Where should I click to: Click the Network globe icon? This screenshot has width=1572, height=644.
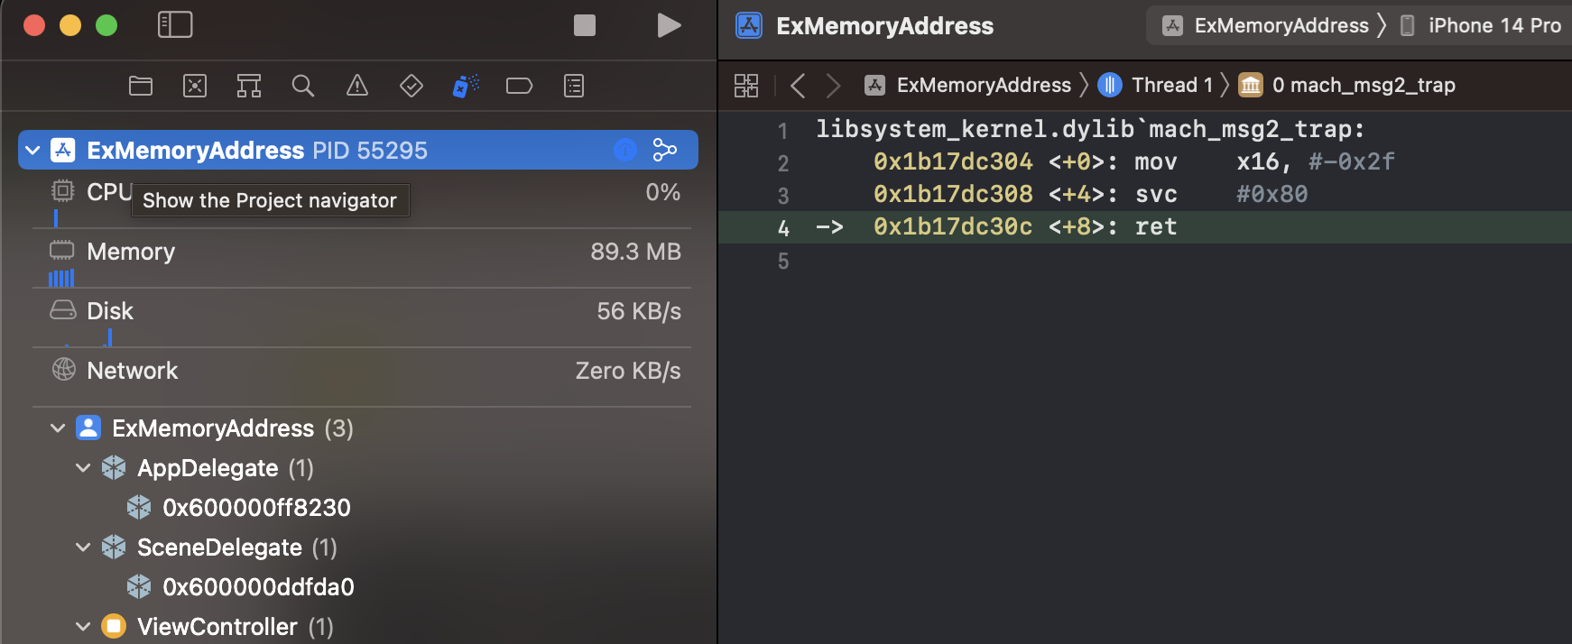click(x=64, y=369)
